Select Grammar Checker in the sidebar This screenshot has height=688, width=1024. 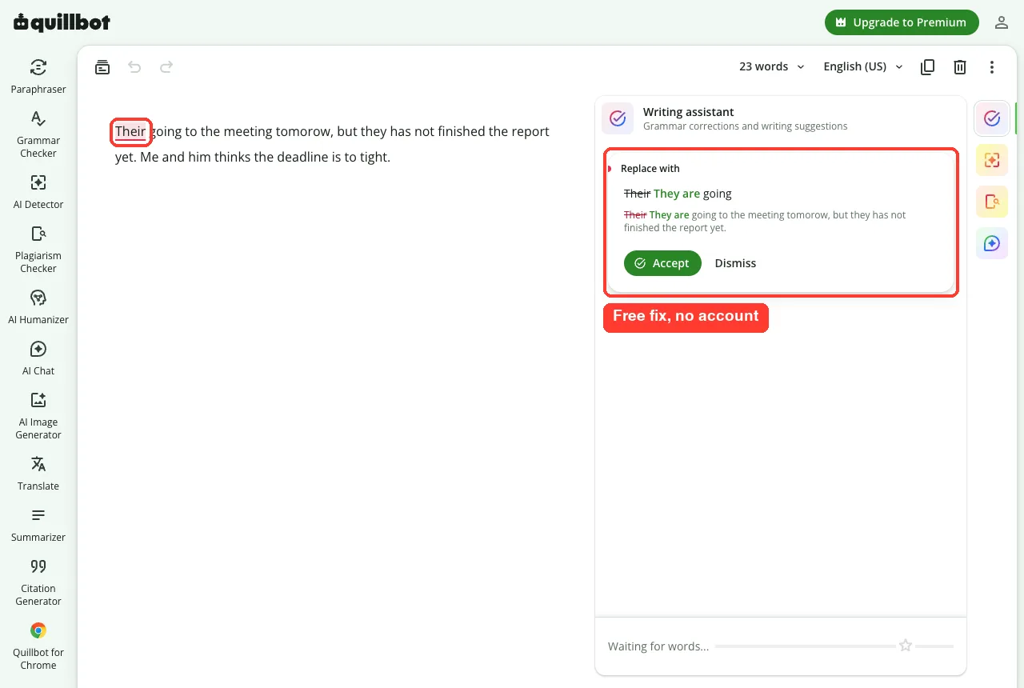point(38,134)
